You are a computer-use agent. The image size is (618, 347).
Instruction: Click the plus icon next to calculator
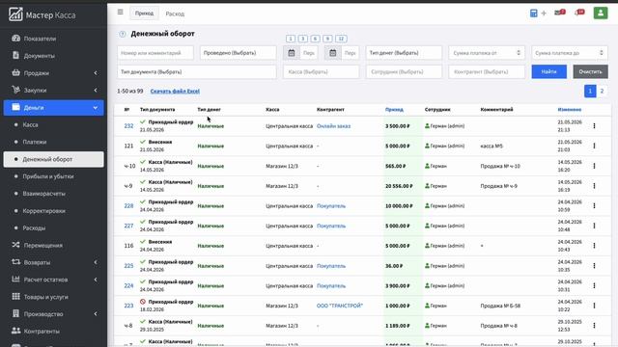(x=544, y=13)
